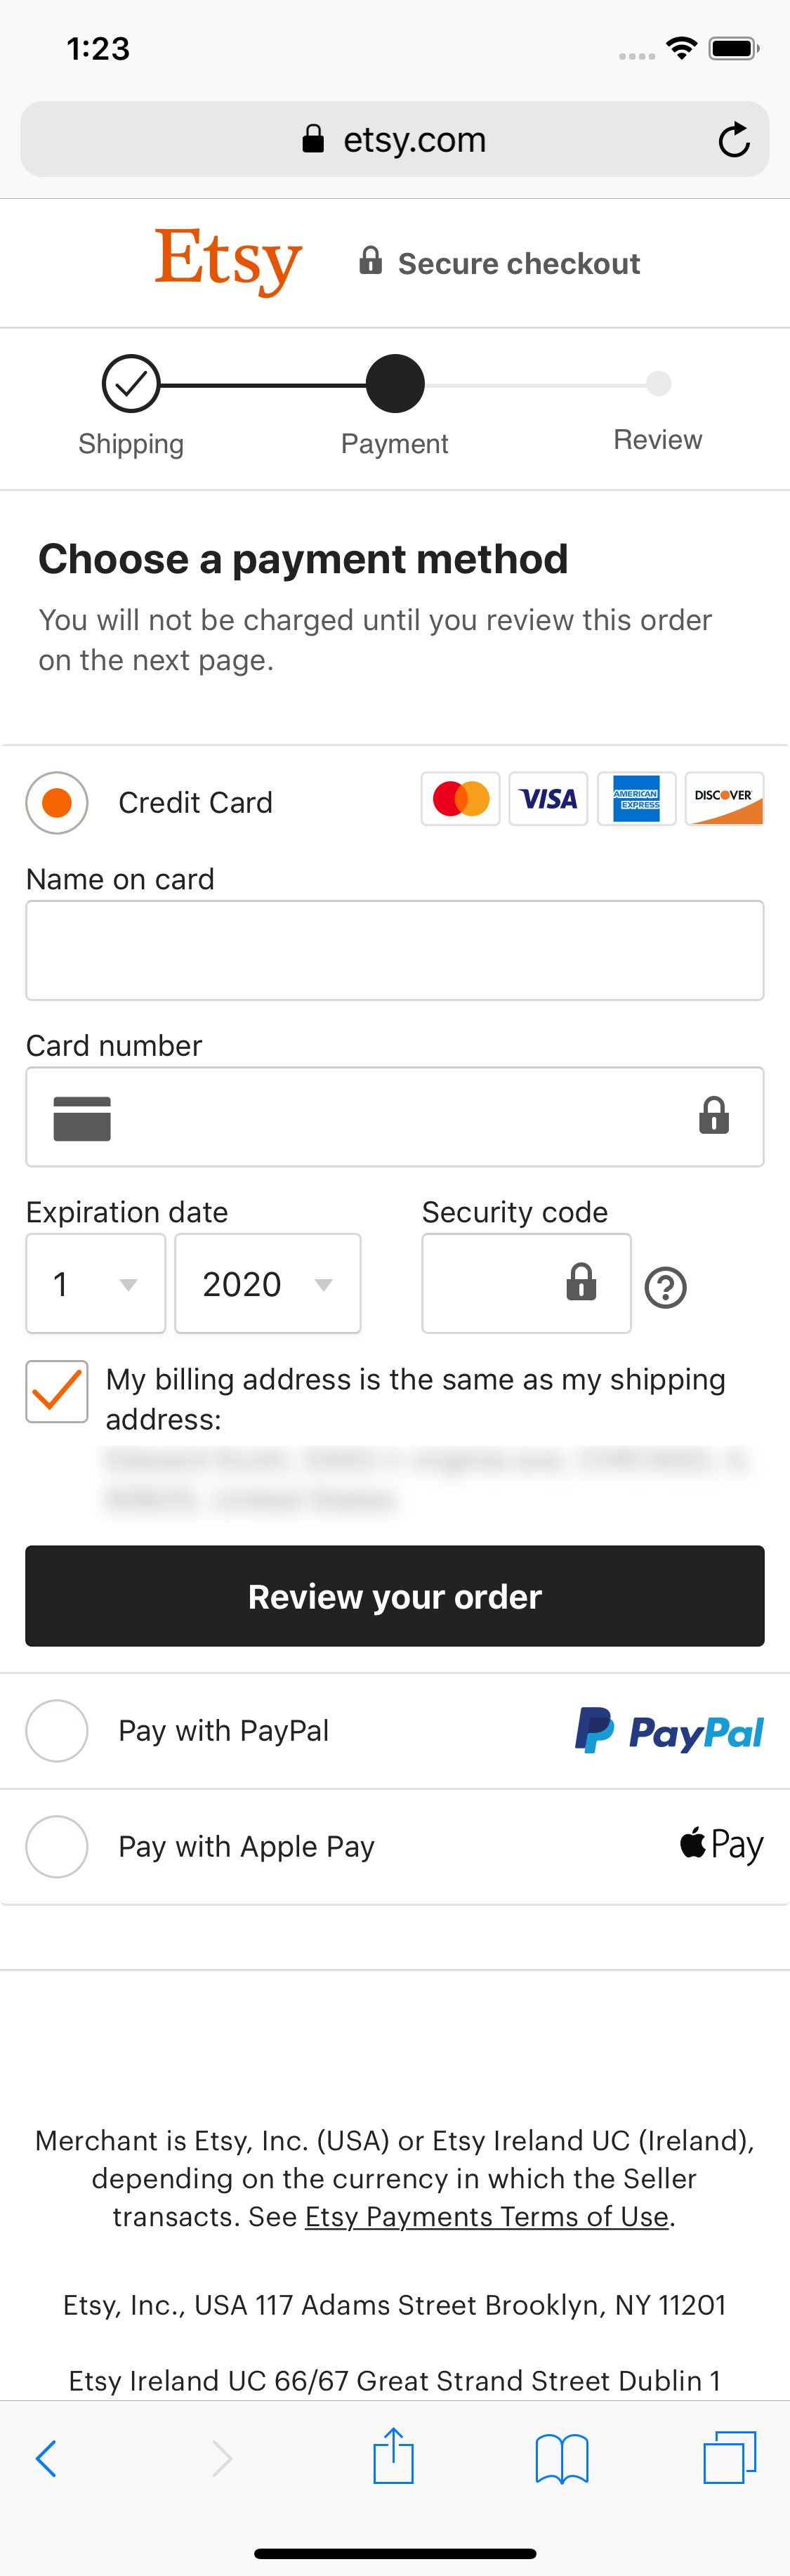
Task: Open the expiration month dropdown
Action: tap(95, 1283)
